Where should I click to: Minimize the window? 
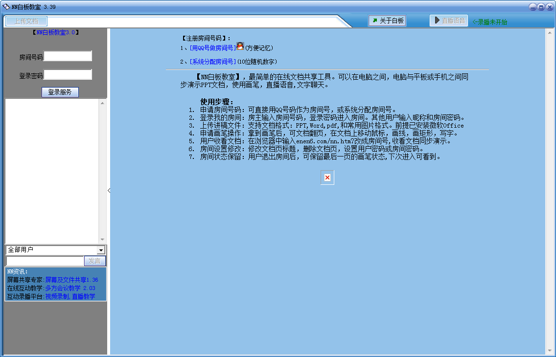(533, 7)
